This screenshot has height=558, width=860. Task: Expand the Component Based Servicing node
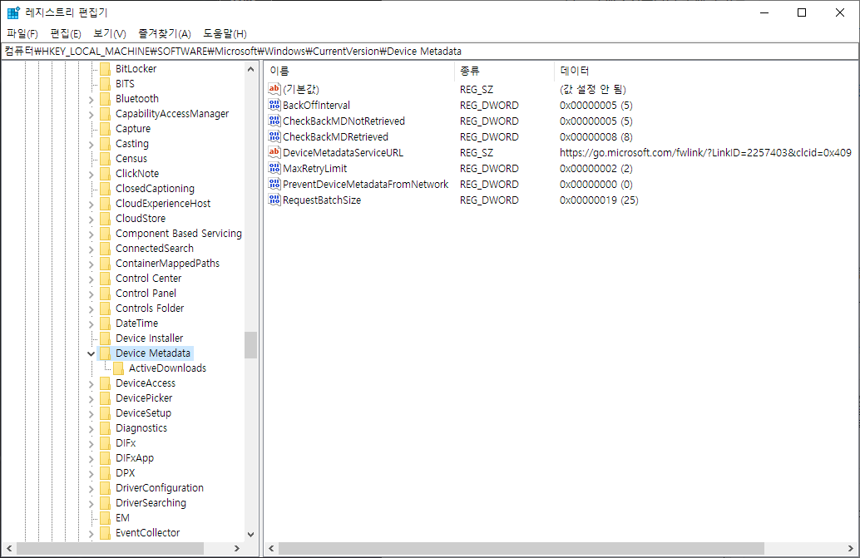pyautogui.click(x=91, y=234)
